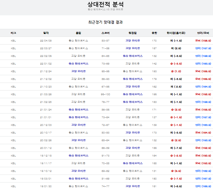Click the 홈팀 column header
This screenshot has height=189, width=213.
click(x=78, y=33)
